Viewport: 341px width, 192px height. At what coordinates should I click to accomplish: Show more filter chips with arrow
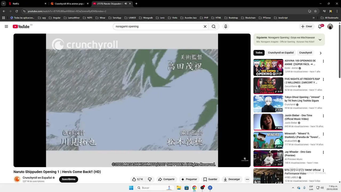(320, 53)
